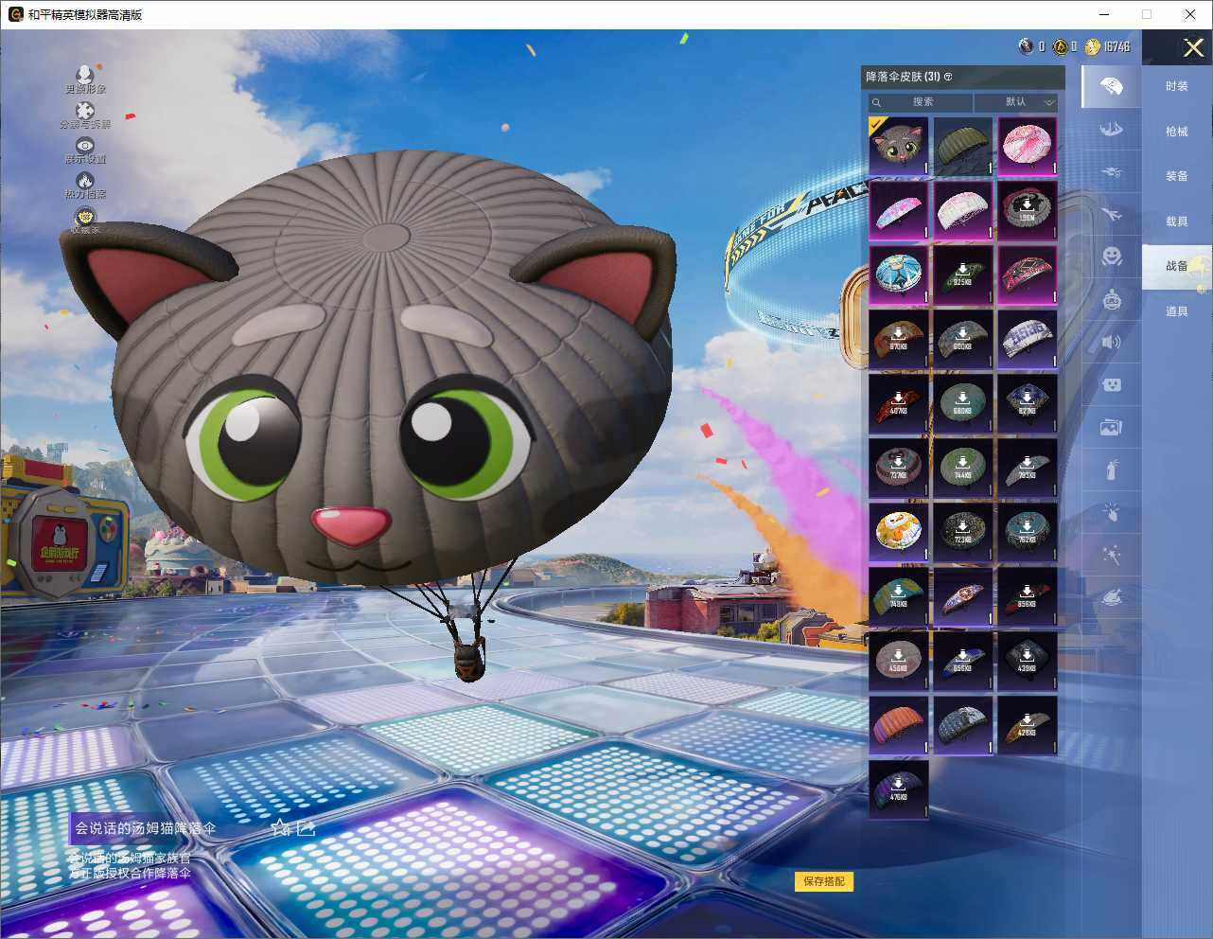The width and height of the screenshot is (1213, 939).
Task: Download the 727KB dark red round parachute
Action: (x=899, y=469)
